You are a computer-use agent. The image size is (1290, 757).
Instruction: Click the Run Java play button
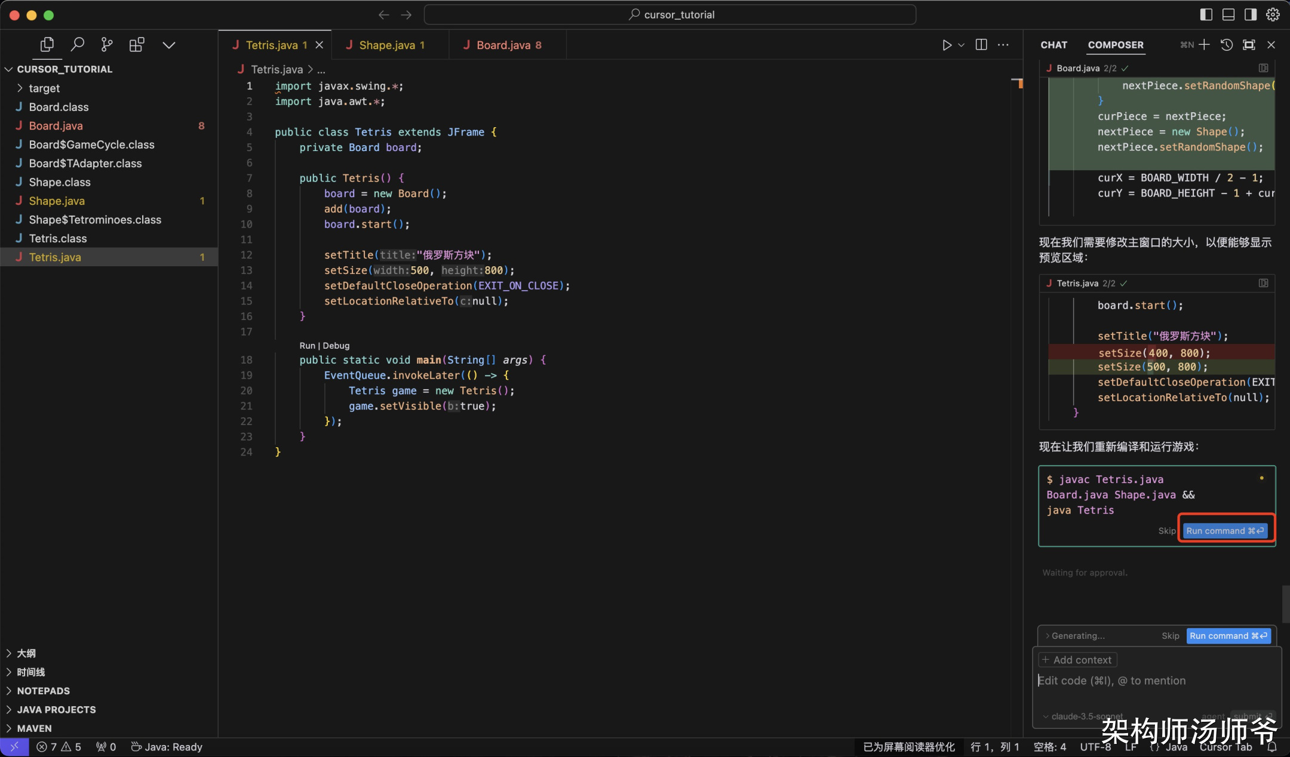click(x=947, y=45)
